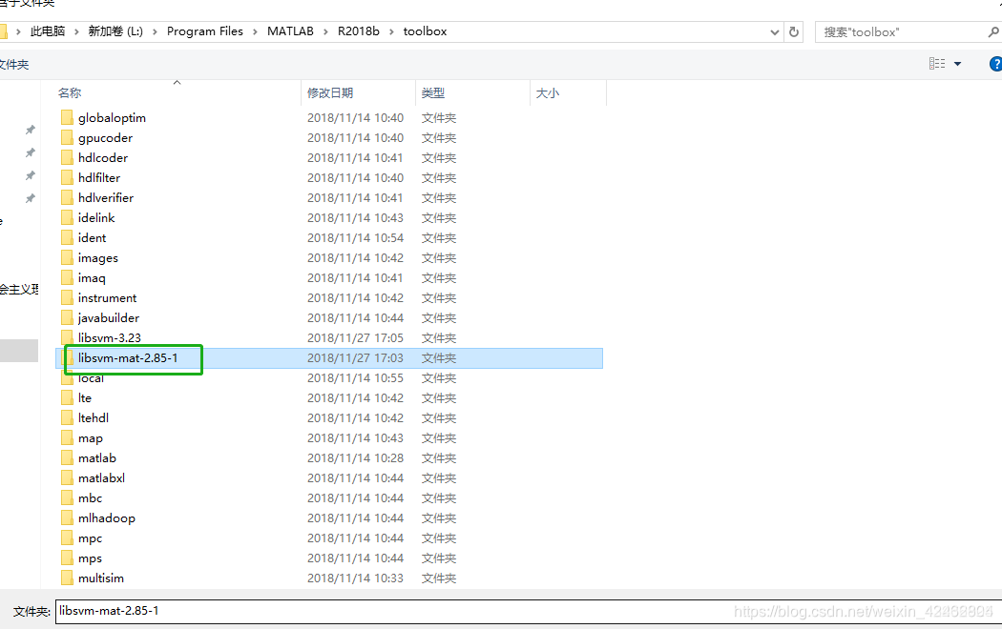1002x629 pixels.
Task: Click the pin icon beside the gpucoder row
Action: pyautogui.click(x=30, y=152)
